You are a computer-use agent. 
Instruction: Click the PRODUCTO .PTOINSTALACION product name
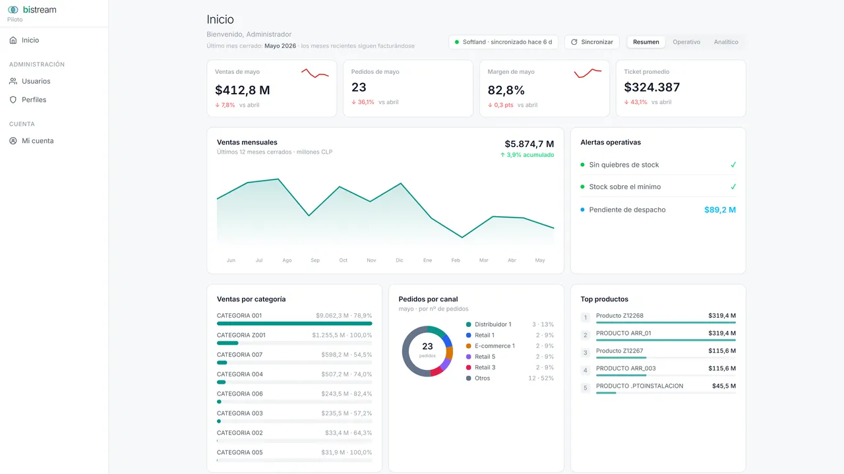point(640,386)
